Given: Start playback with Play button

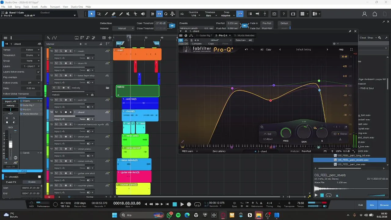Looking at the screenshot, I should click(182, 204).
